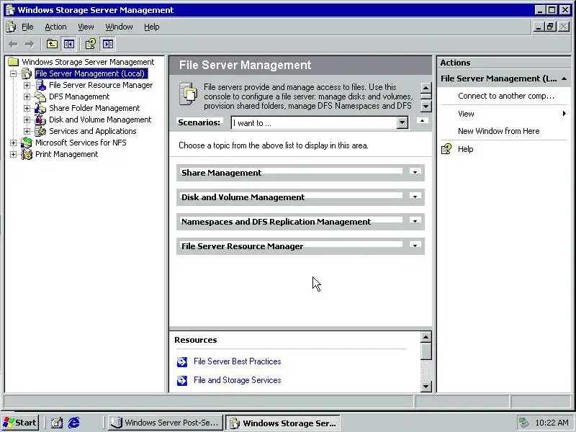This screenshot has width=576, height=432.
Task: Click the Resources pane scrollbar thumb
Action: [426, 351]
